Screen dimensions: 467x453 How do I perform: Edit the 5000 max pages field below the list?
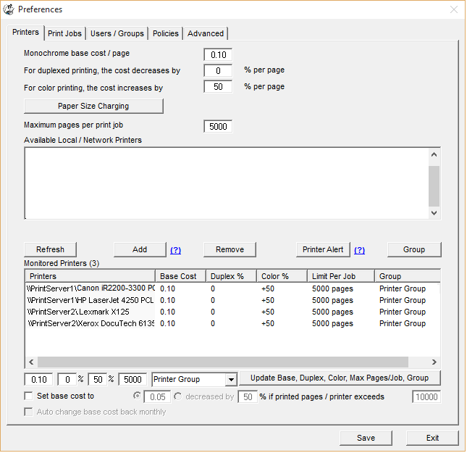click(132, 380)
